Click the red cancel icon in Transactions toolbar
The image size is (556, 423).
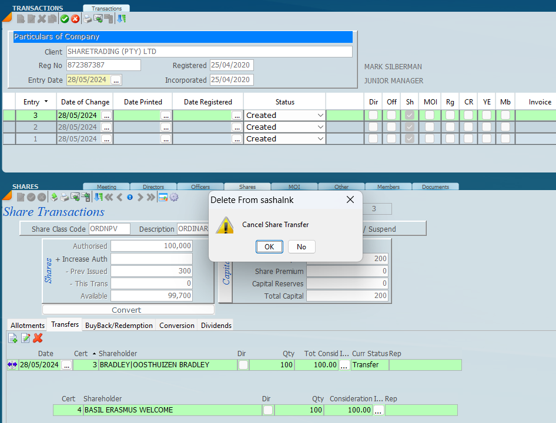(75, 19)
